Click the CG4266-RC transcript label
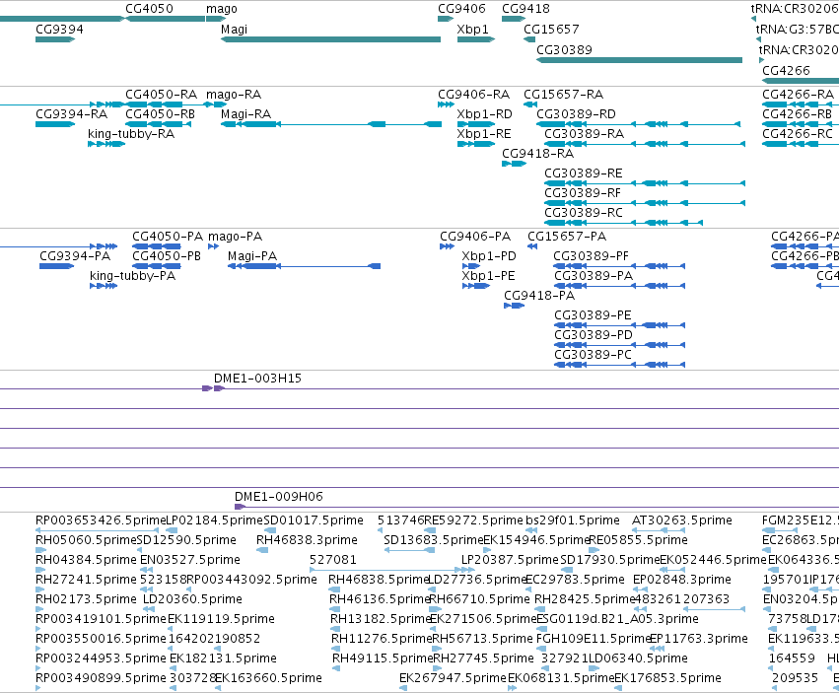The image size is (839, 693). (798, 134)
